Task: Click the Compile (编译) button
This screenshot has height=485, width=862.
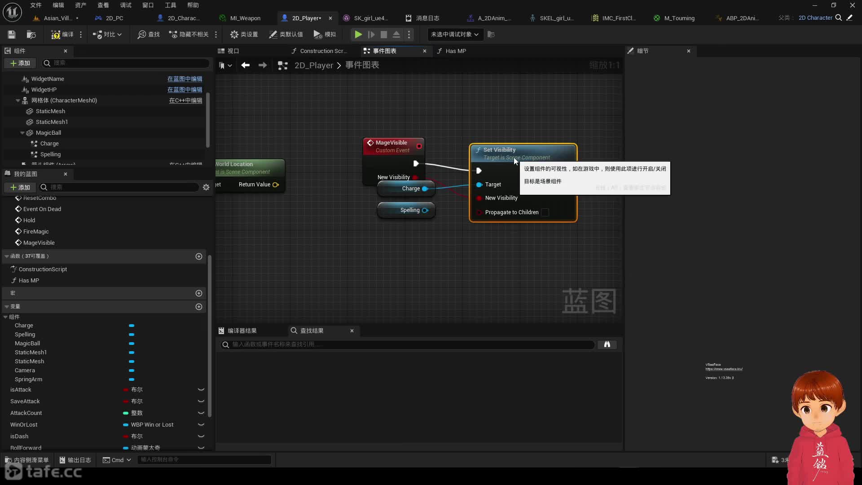Action: click(62, 35)
